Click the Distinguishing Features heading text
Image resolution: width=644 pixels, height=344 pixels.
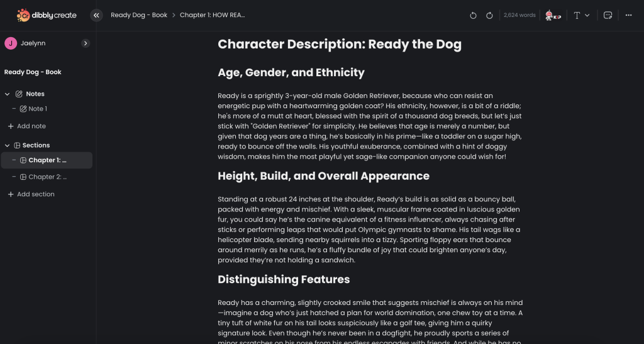[x=284, y=279]
